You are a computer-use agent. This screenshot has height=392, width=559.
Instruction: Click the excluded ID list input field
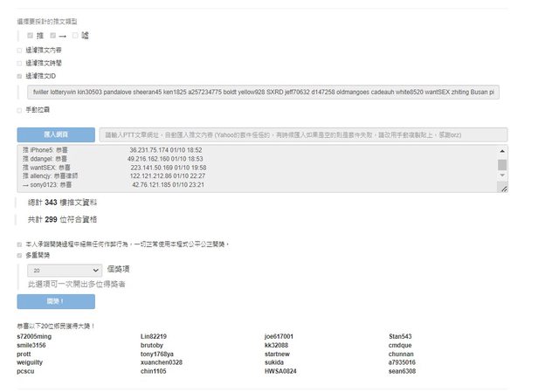coord(262,92)
